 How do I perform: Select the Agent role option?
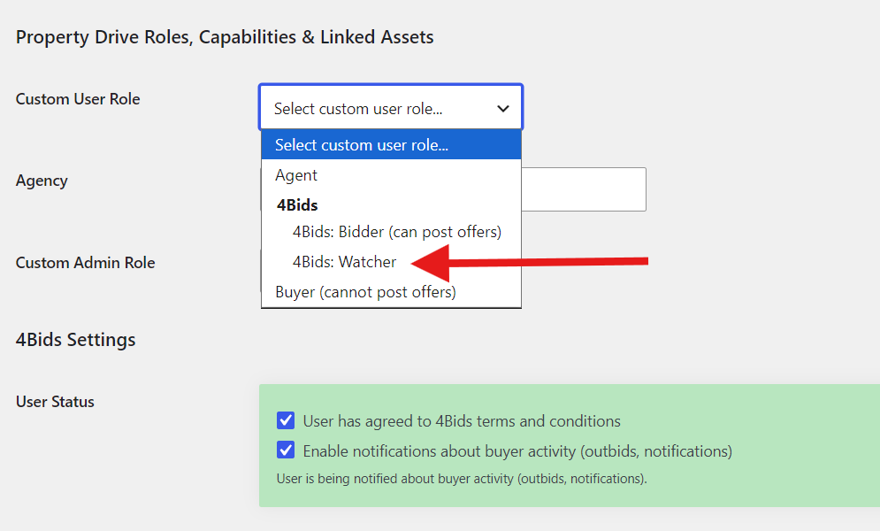(296, 175)
